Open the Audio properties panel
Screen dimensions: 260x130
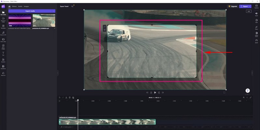(256, 14)
